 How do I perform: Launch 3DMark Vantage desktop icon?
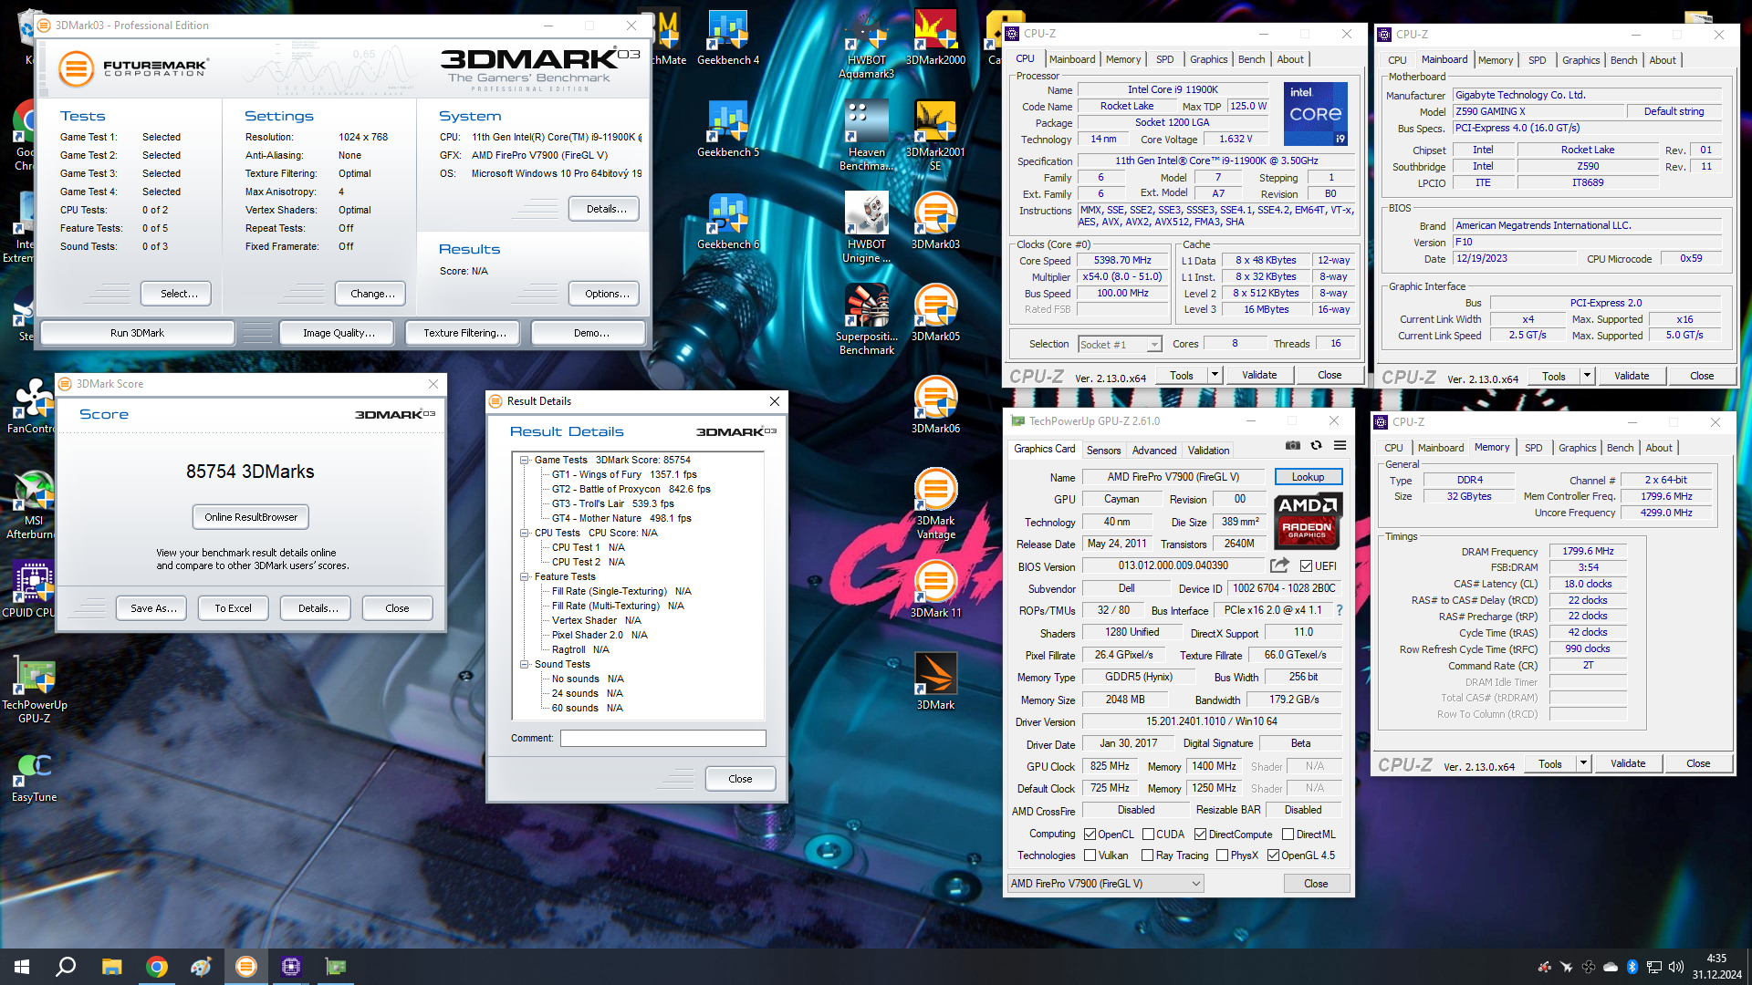point(935,505)
